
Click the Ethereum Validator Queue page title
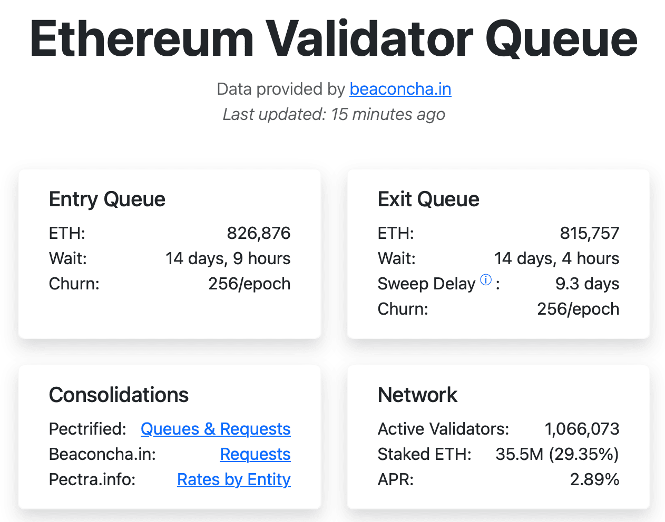[332, 37]
